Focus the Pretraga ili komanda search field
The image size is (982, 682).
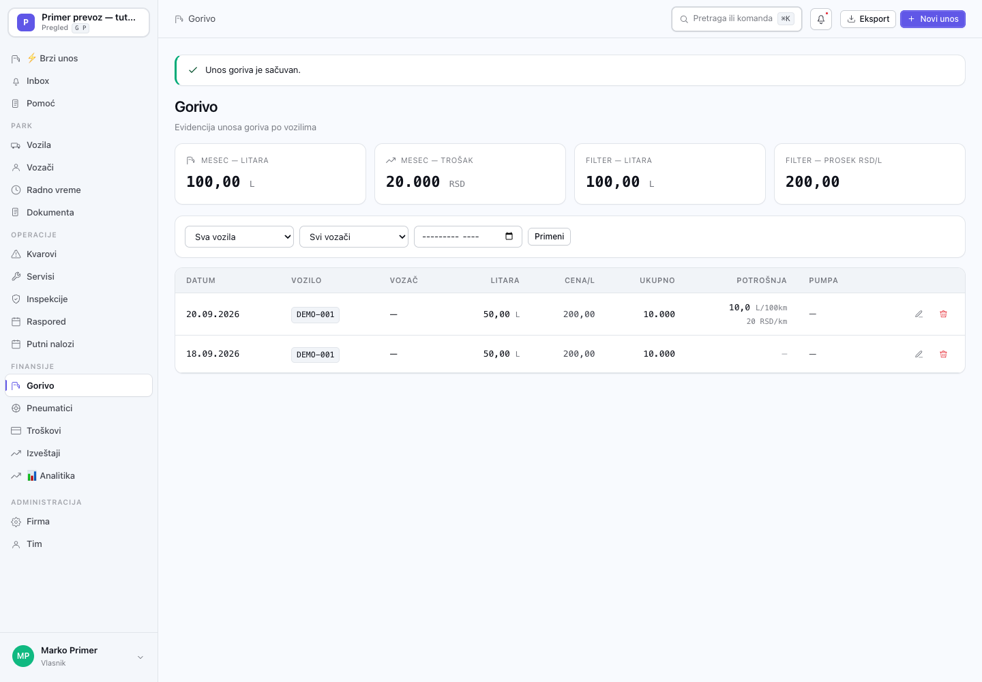click(x=736, y=19)
